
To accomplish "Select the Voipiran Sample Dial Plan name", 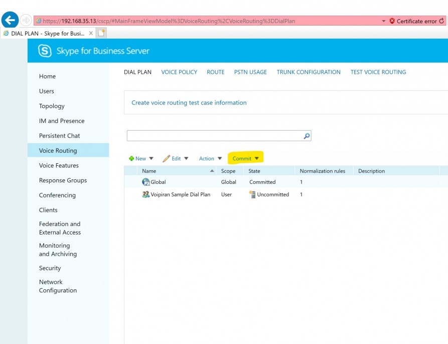I will [180, 194].
